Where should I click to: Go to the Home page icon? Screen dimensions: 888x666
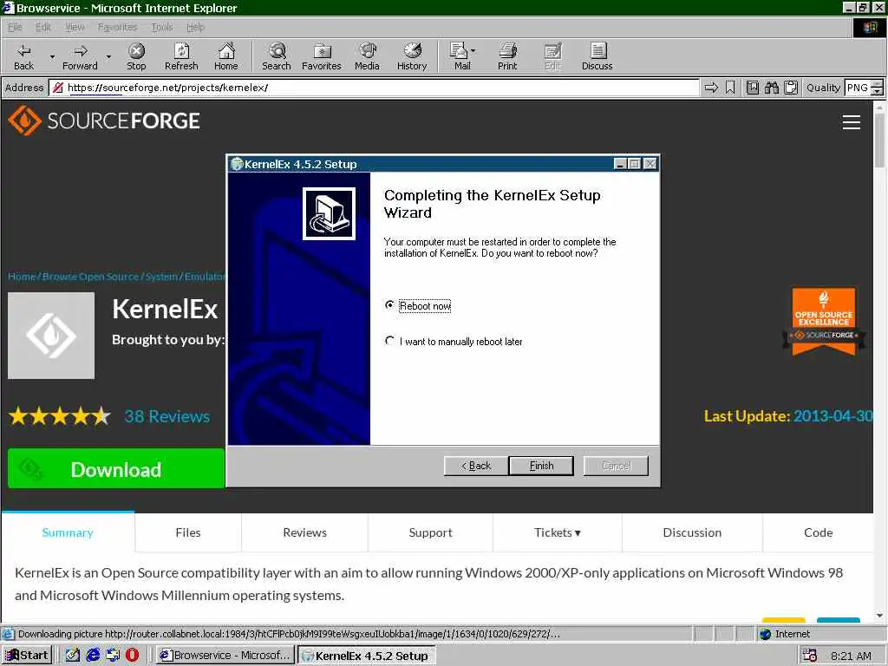[x=226, y=56]
